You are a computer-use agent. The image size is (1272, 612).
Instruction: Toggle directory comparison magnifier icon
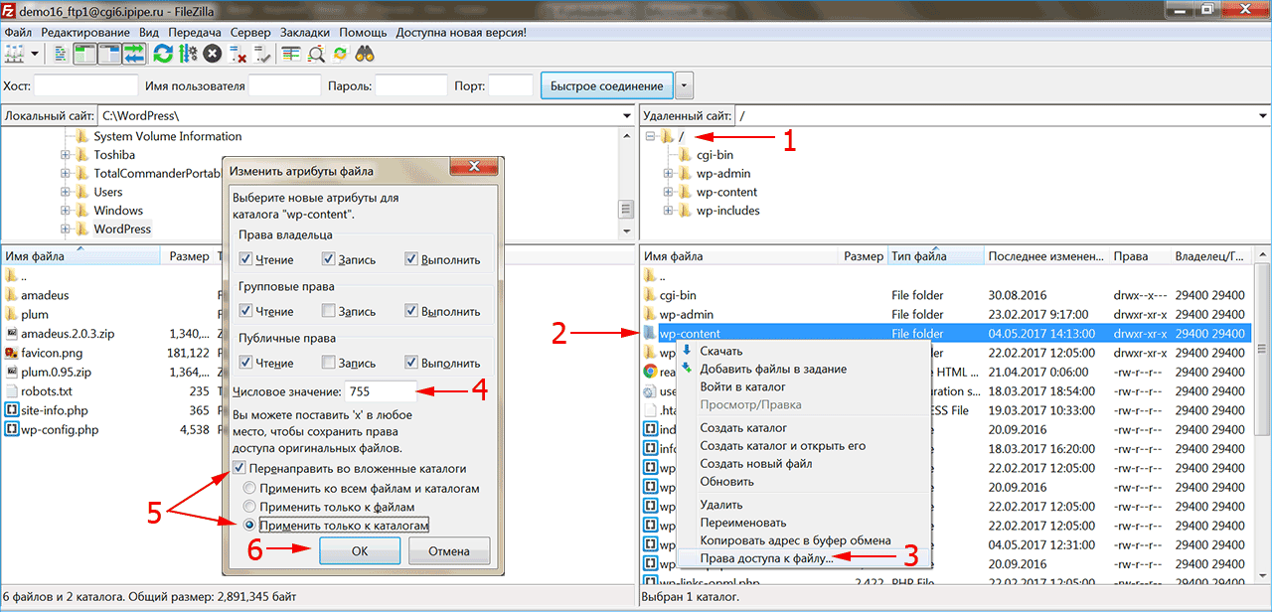[x=316, y=53]
